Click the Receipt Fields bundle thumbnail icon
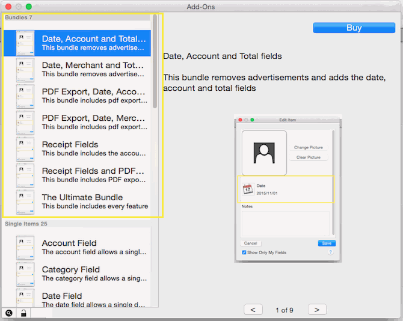Viewport: 403px width, 321px height. (25, 149)
